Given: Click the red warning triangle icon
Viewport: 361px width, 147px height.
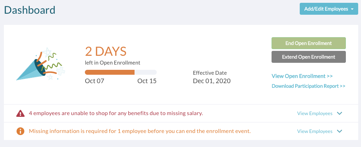Looking at the screenshot, I should tap(20, 113).
